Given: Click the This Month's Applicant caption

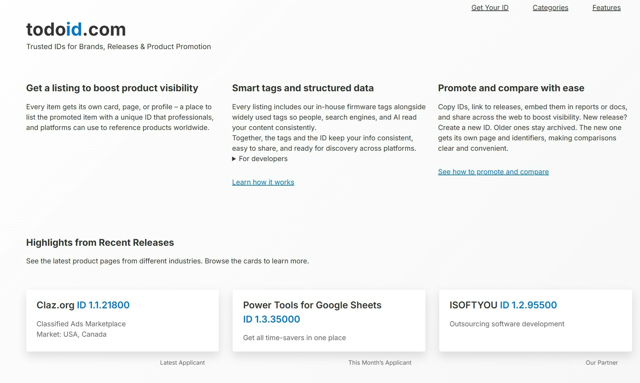Looking at the screenshot, I should (380, 362).
